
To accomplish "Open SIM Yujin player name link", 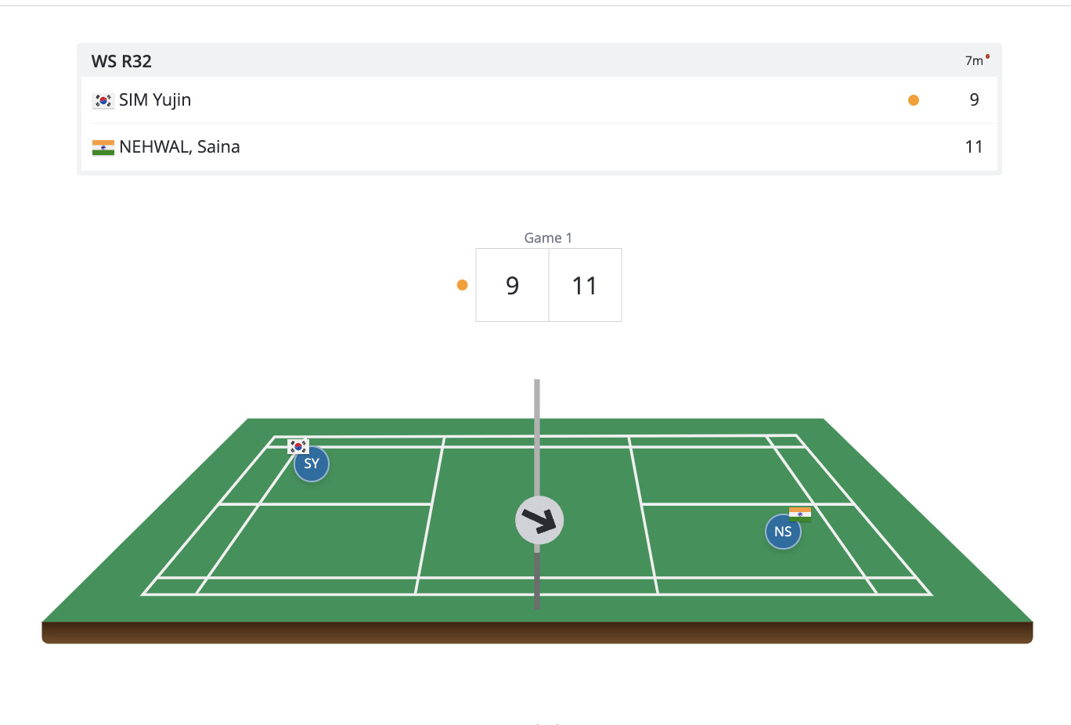I will 155,100.
